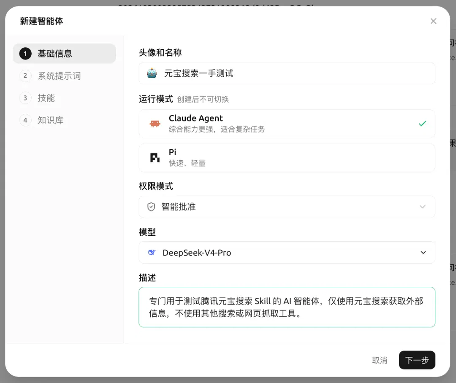Click the Claude Agent crab icon
This screenshot has height=383, width=456.
[x=155, y=124]
